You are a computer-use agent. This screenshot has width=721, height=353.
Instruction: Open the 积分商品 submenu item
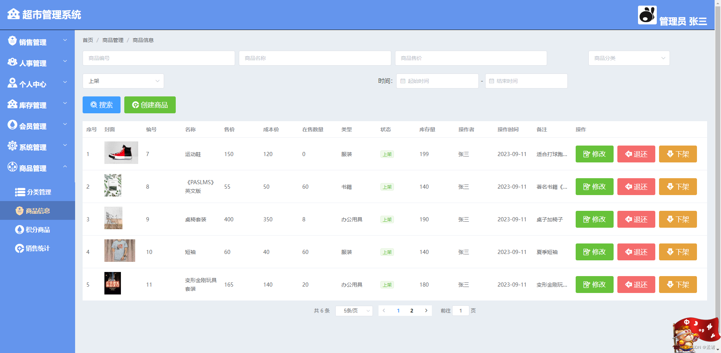point(38,230)
